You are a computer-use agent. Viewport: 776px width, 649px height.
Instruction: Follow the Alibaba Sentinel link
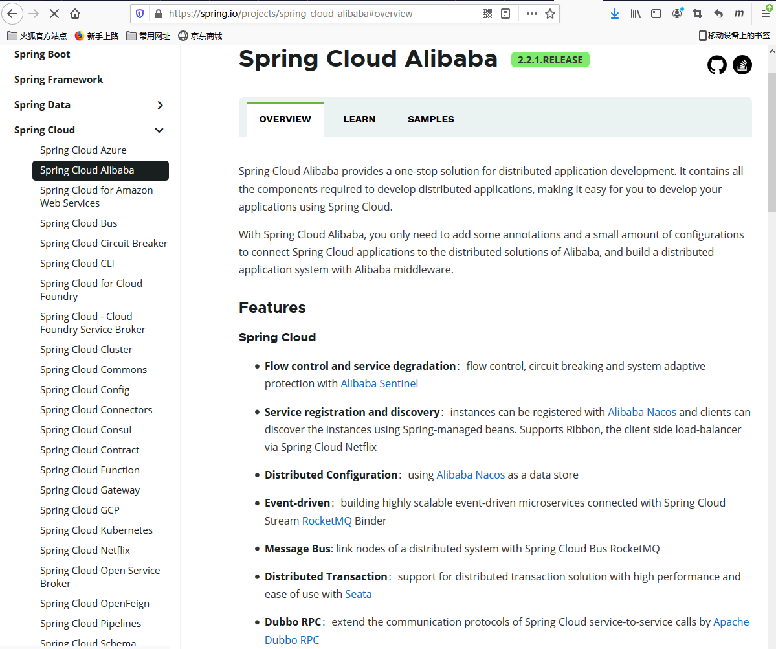tap(379, 383)
